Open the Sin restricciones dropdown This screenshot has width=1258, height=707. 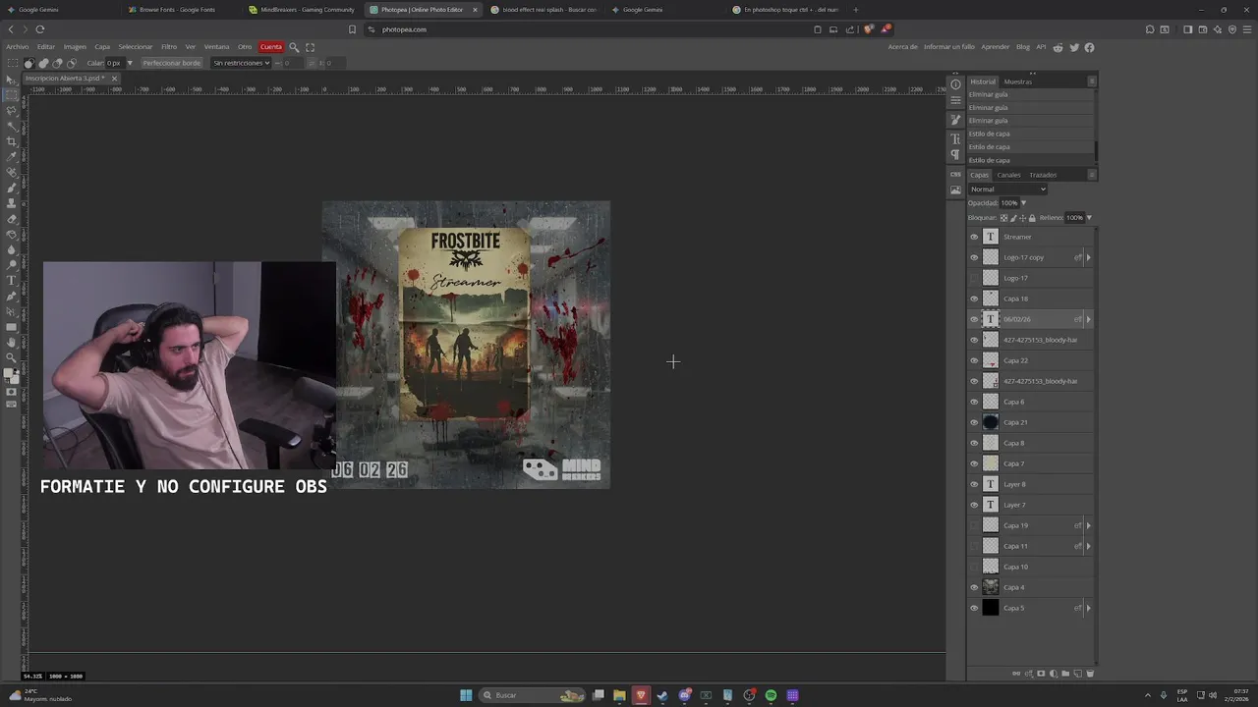click(x=241, y=63)
